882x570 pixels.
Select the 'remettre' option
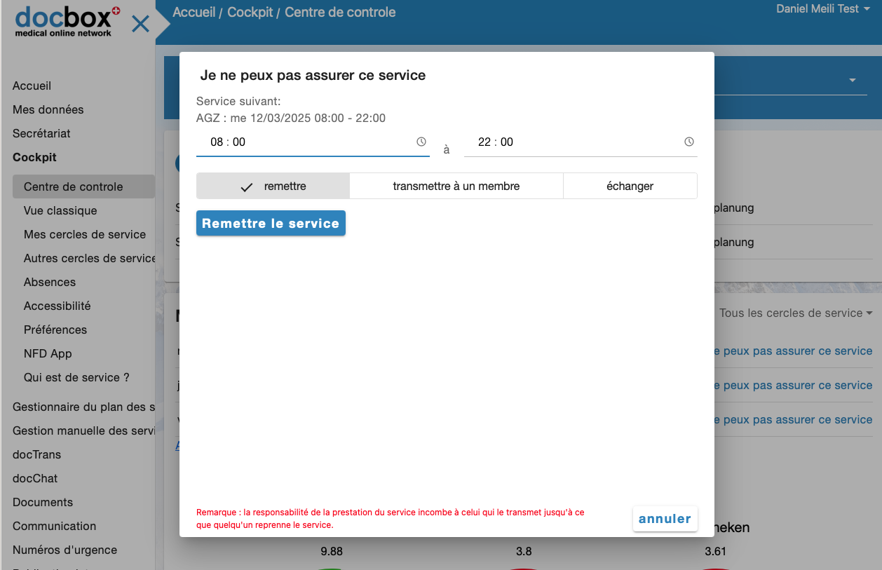[273, 186]
